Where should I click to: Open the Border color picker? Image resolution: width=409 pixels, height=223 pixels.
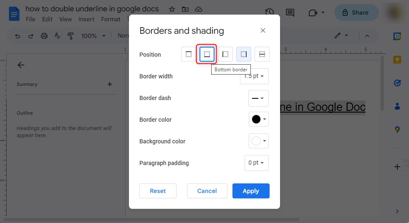pos(258,119)
